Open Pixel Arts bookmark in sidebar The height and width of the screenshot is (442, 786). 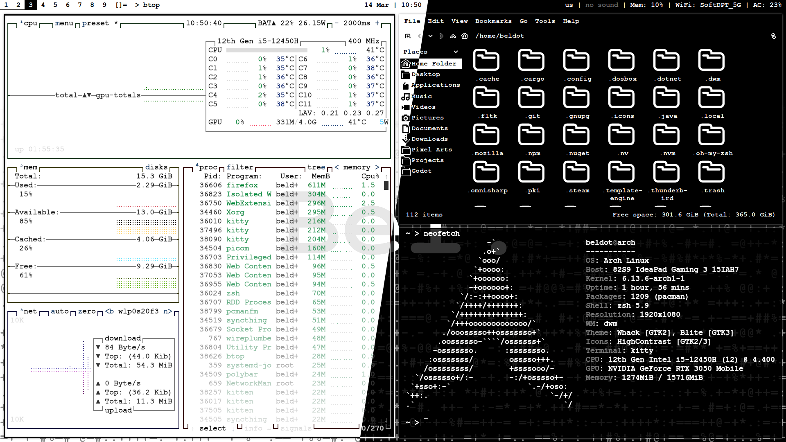(431, 149)
